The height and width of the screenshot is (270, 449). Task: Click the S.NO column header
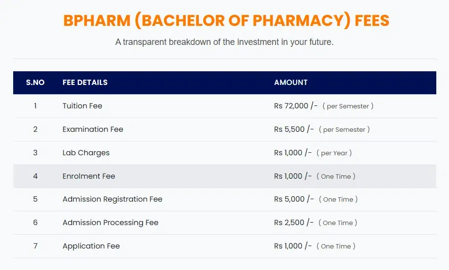35,83
